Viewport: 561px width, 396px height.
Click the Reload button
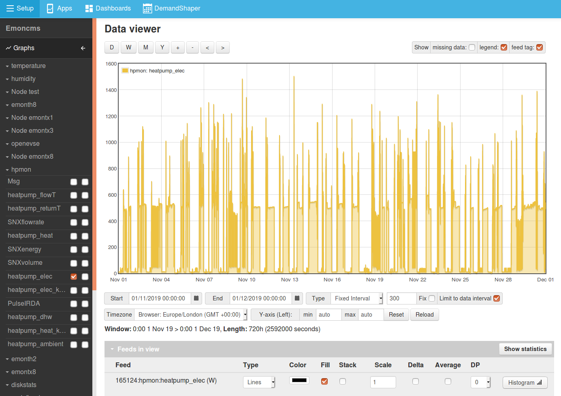(x=424, y=315)
